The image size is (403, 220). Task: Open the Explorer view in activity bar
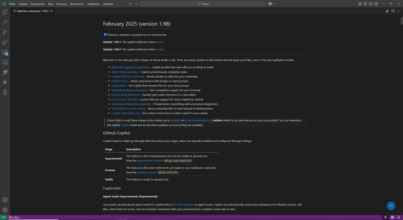coord(5,12)
